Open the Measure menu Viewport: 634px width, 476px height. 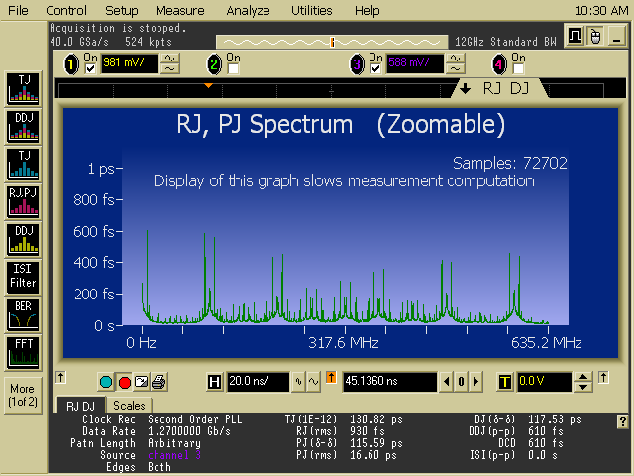tap(179, 10)
